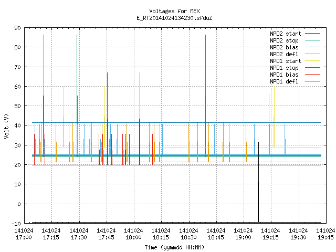This screenshot has height=252, width=336.
Task: Click the y-axis tick value 40
Action: [17, 125]
